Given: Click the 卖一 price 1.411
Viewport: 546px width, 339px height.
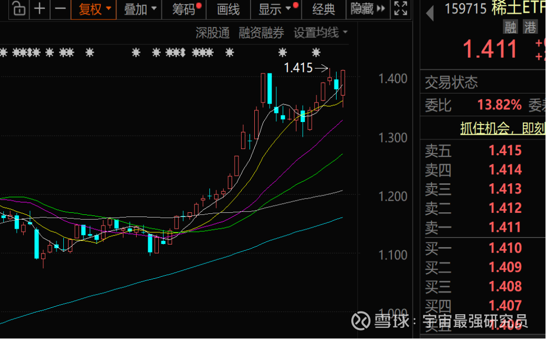Looking at the screenshot, I should click(505, 227).
